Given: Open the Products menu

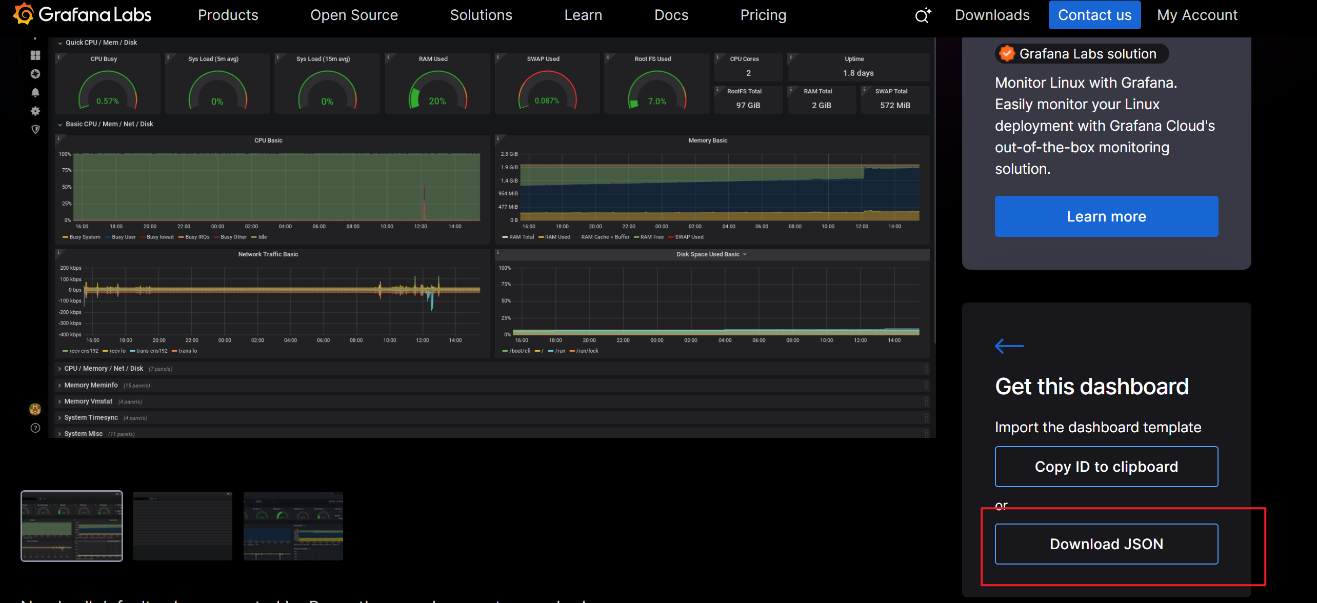Looking at the screenshot, I should (228, 15).
